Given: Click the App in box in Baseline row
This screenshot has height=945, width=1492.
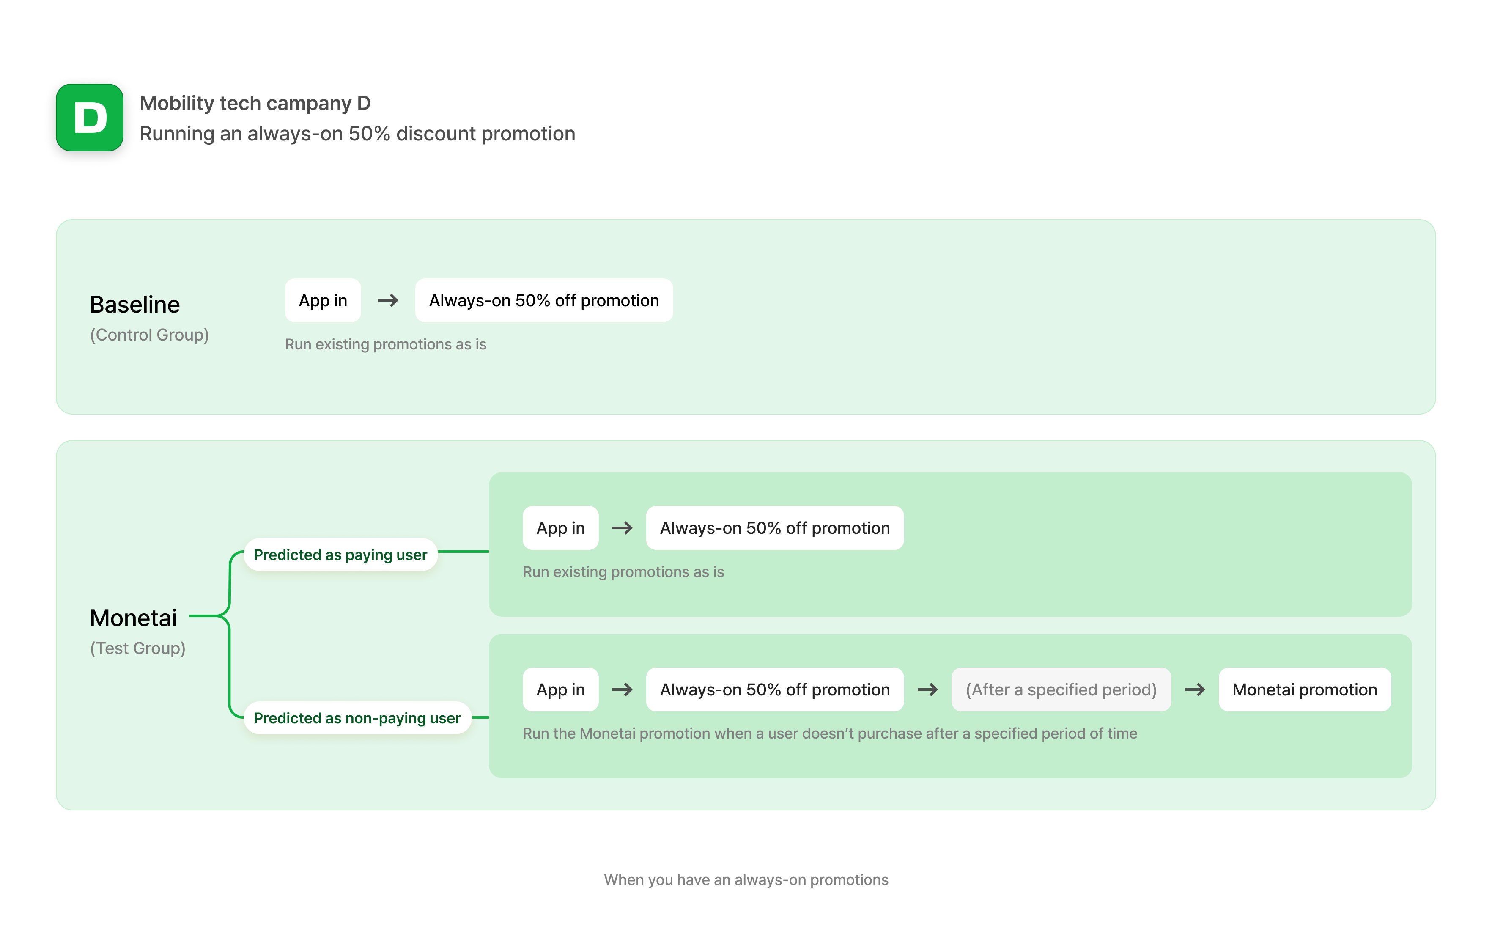Looking at the screenshot, I should [323, 300].
